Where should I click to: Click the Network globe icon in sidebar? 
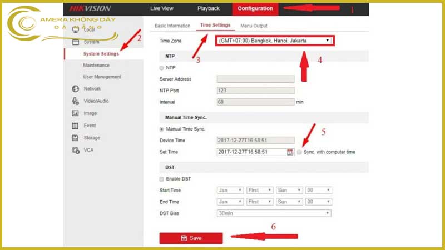tap(75, 89)
